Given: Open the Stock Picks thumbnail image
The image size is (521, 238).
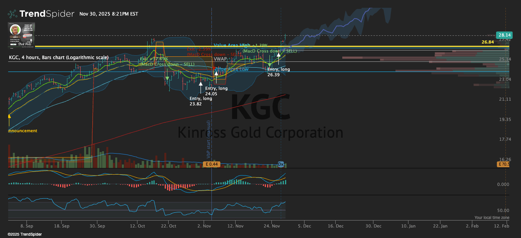Looking at the screenshot, I should click(22, 35).
